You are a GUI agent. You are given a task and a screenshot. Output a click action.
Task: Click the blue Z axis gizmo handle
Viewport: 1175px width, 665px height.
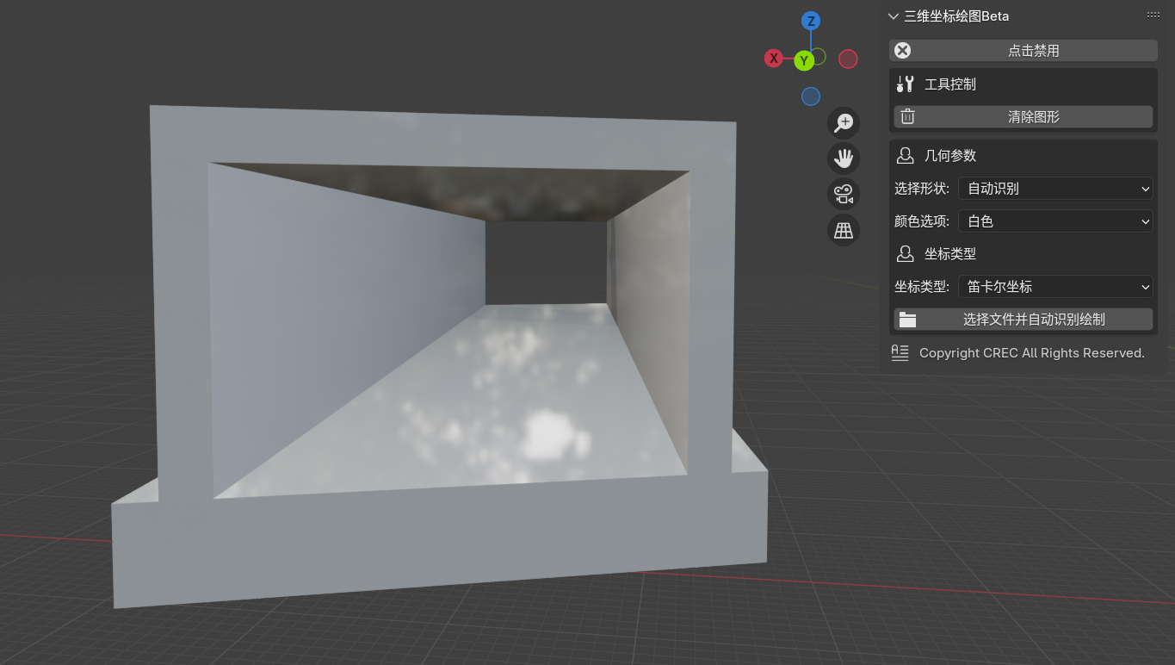[810, 22]
